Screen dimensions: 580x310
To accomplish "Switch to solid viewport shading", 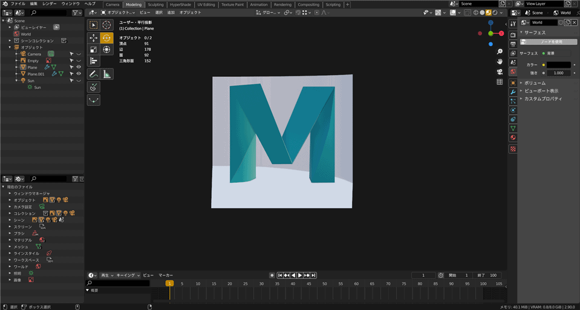I will (482, 13).
